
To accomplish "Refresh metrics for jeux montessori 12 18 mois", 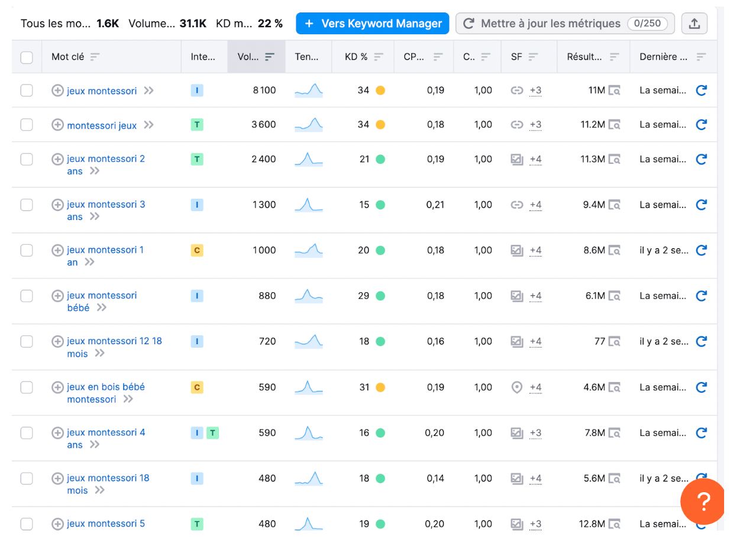I will point(702,341).
